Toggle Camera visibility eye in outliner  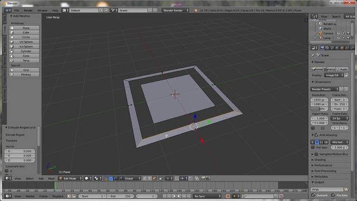click(339, 33)
